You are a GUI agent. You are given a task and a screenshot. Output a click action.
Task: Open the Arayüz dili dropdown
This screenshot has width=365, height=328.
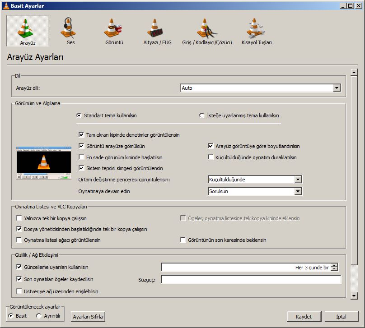pos(261,88)
